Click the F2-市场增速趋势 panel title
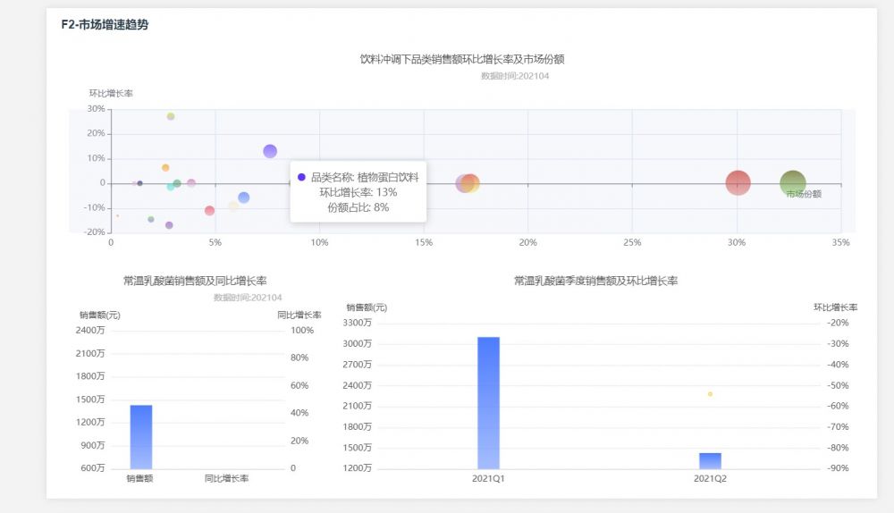The image size is (894, 513). point(105,24)
